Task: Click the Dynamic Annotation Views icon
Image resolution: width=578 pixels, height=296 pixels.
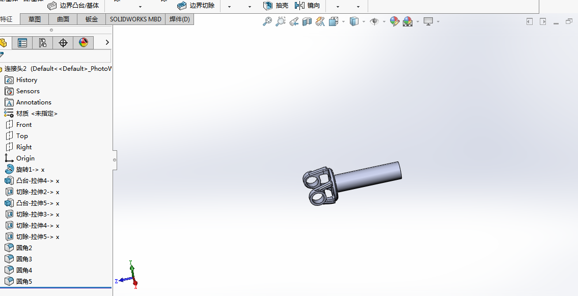Action: [x=320, y=21]
